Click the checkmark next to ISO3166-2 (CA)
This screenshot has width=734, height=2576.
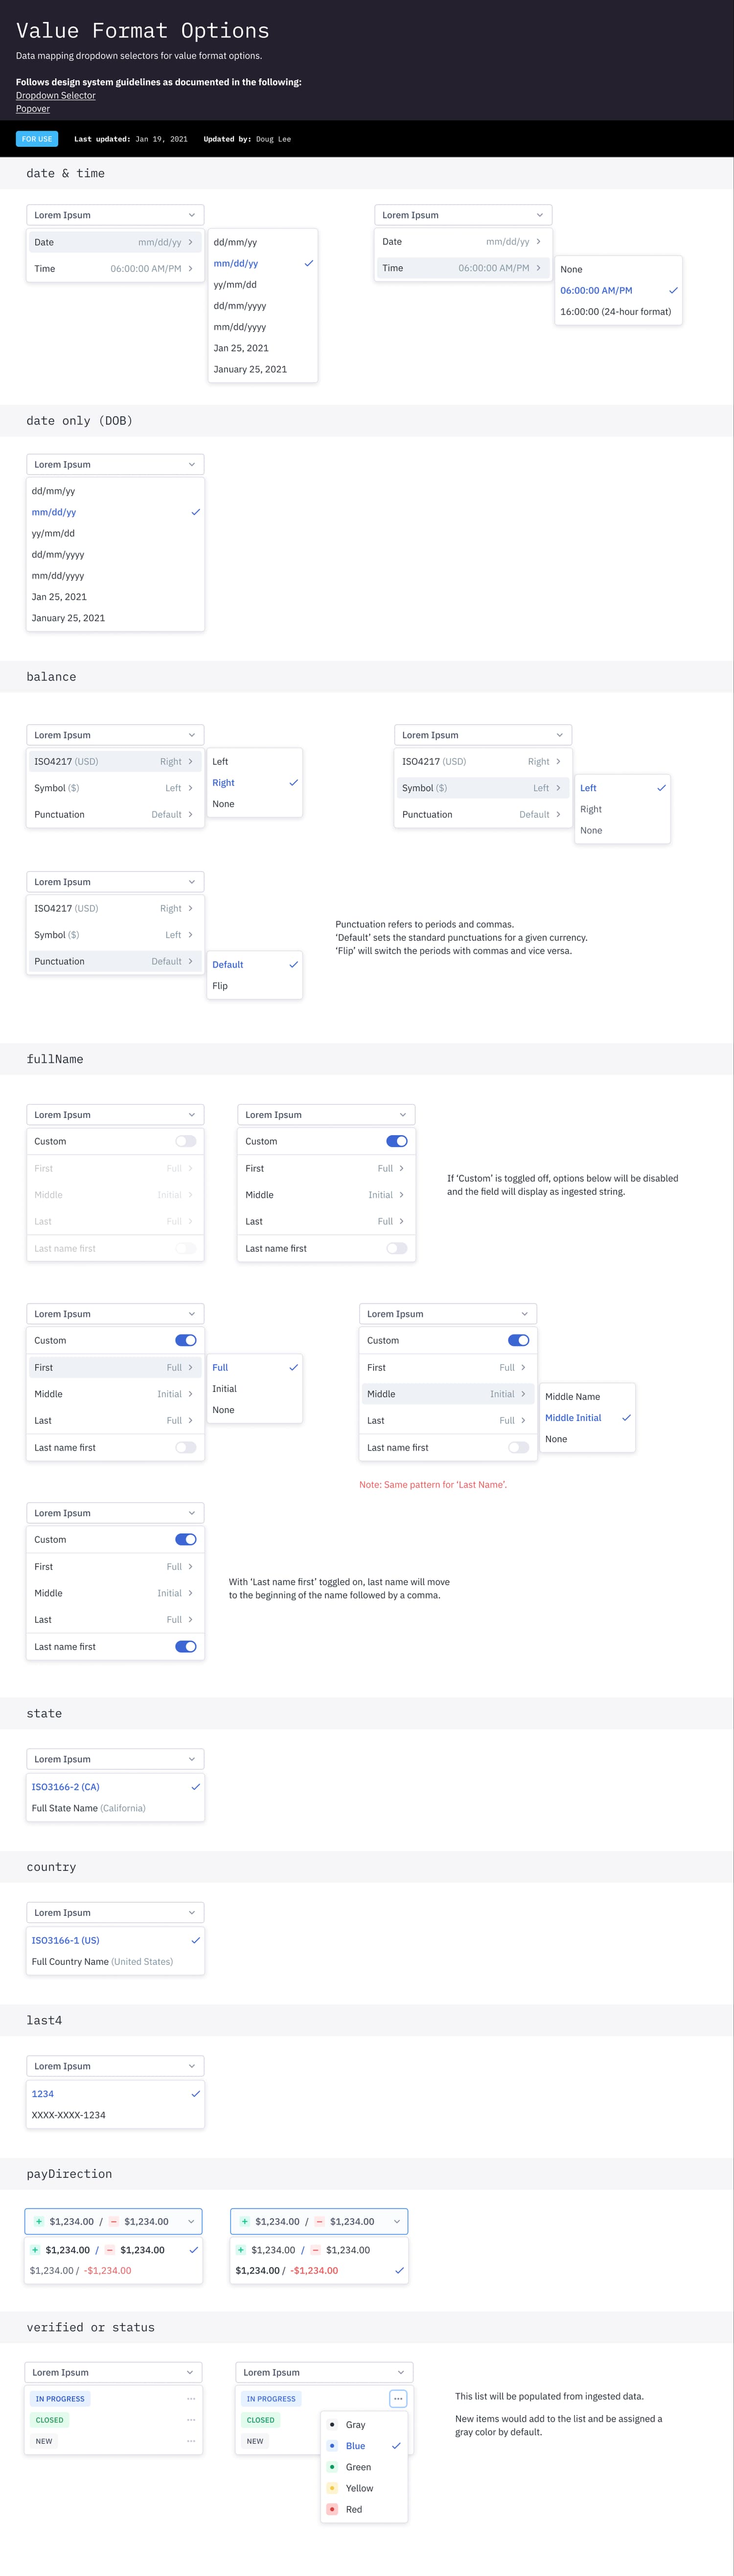pos(195,1786)
